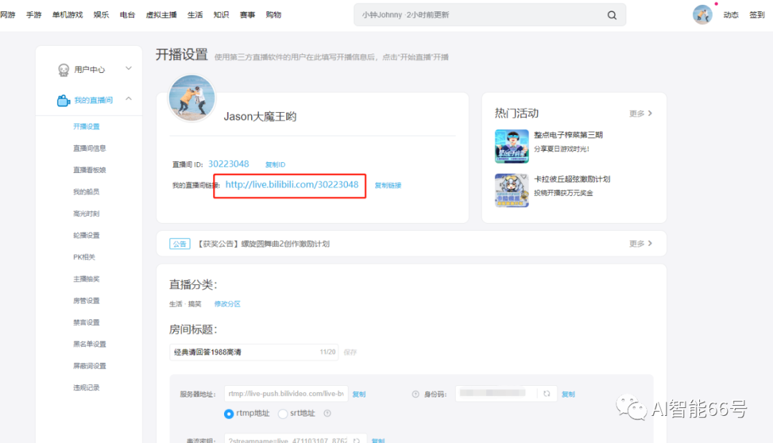Click the 整点电子榨菜第三期 title text

[x=568, y=135]
